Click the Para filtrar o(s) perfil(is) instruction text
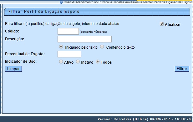The image size is (193, 122). tap(63, 24)
